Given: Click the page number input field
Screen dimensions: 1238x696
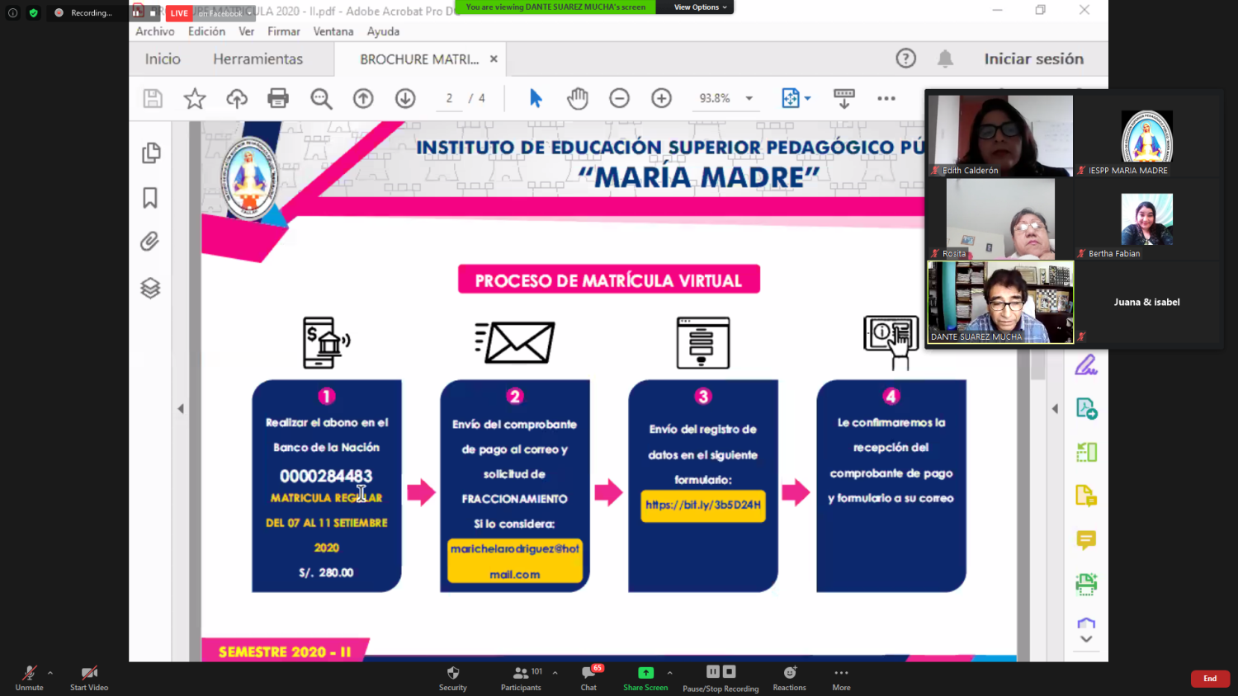Looking at the screenshot, I should [450, 99].
